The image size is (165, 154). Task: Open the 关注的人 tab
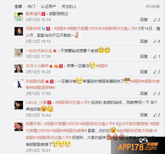point(69,7)
